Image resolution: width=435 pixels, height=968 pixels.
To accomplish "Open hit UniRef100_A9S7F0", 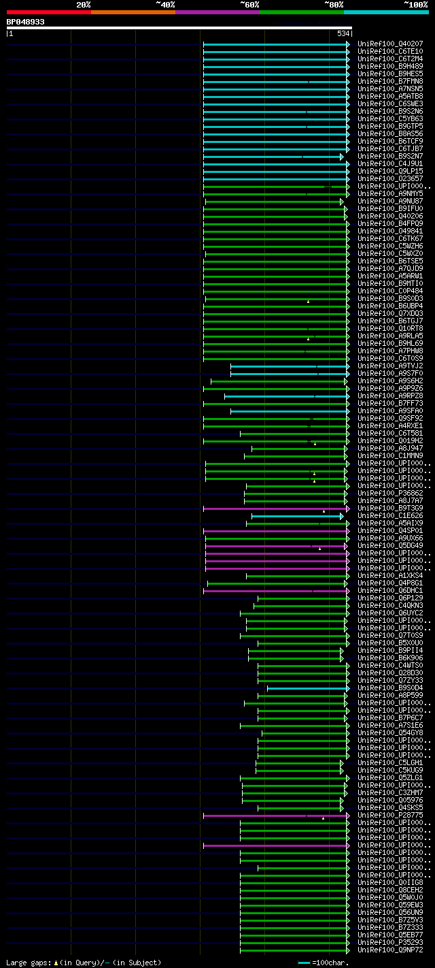I will pos(390,373).
